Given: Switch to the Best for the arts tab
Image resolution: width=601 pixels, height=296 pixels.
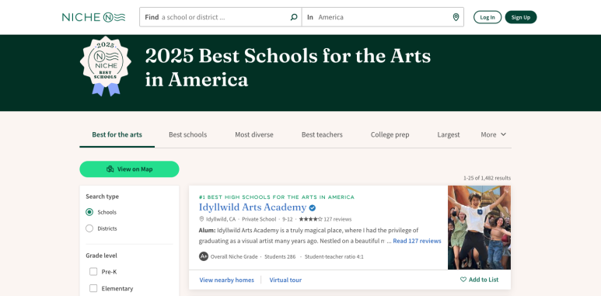Looking at the screenshot, I should click(117, 134).
